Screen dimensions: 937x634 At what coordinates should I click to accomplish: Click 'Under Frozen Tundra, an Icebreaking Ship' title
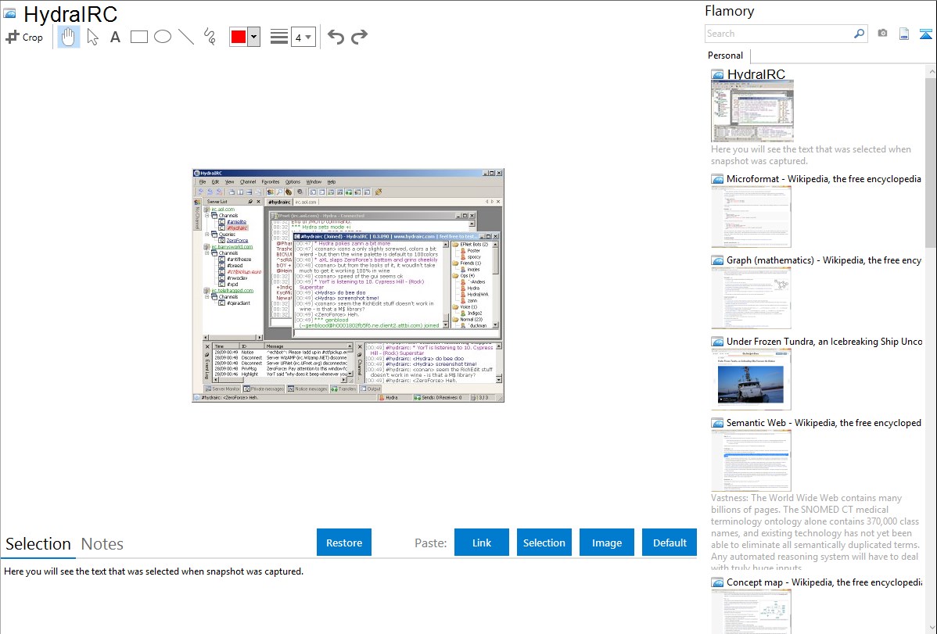824,342
